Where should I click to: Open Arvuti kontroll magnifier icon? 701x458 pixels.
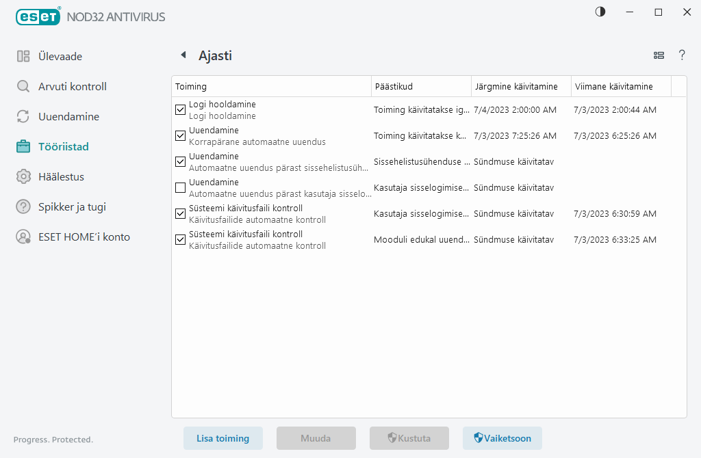coord(23,87)
